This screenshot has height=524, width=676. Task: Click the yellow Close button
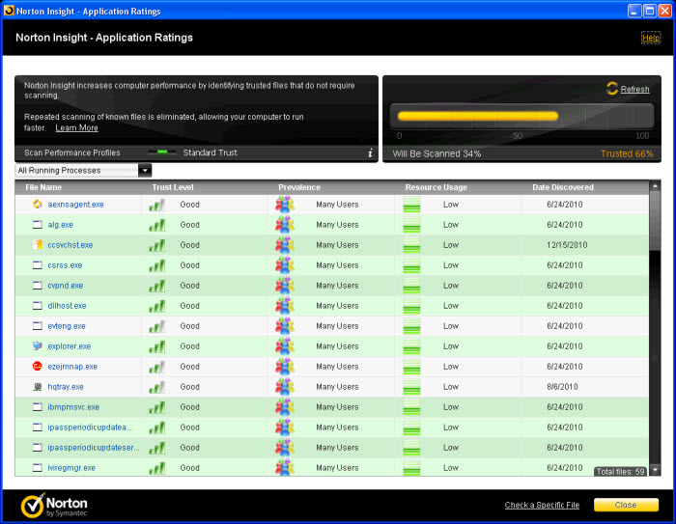pyautogui.click(x=626, y=505)
